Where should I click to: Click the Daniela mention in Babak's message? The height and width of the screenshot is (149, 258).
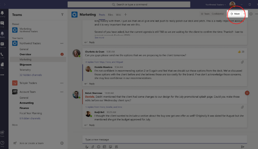(x=90, y=97)
